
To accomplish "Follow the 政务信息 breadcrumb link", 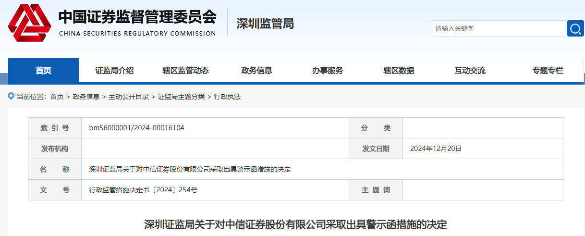I will coord(86,97).
